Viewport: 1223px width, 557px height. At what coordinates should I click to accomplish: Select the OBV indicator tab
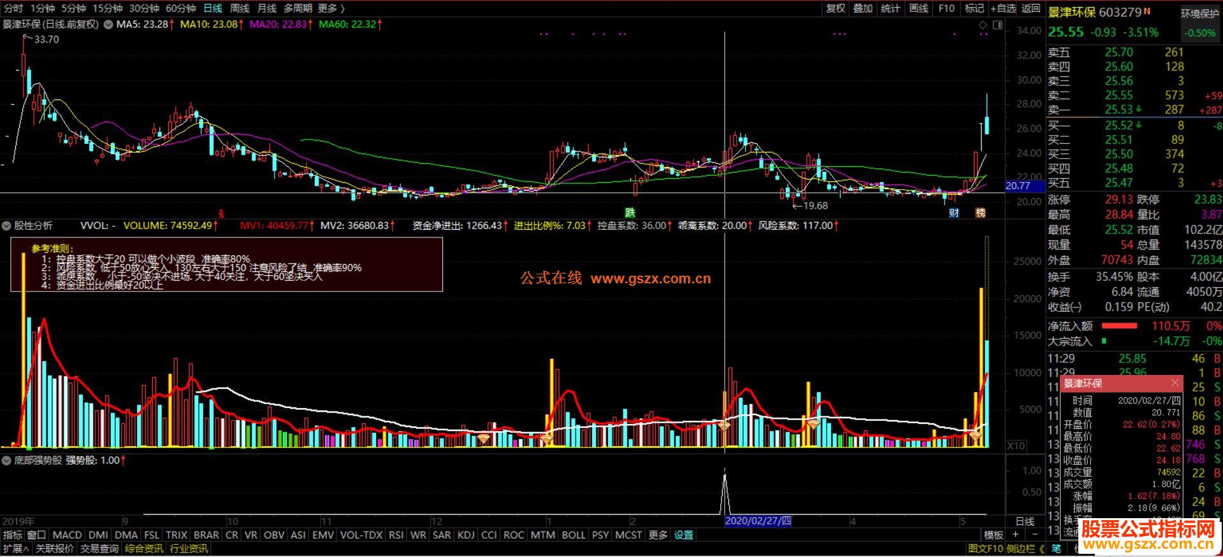pyautogui.click(x=274, y=535)
